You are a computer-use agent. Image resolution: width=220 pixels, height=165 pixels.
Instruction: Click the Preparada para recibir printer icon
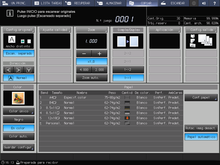[18, 162]
